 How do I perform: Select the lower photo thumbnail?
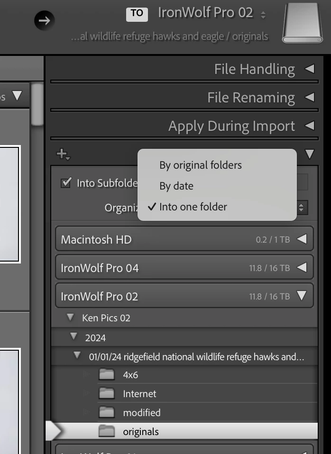[x=9, y=401]
